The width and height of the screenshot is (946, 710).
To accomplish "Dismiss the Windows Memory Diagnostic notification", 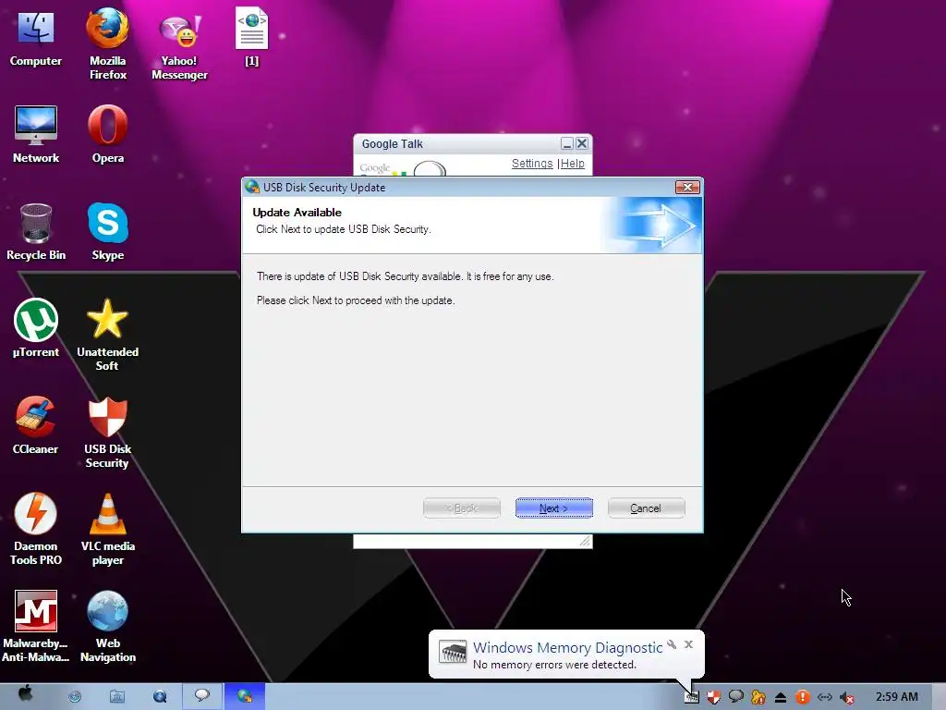I will coord(688,644).
